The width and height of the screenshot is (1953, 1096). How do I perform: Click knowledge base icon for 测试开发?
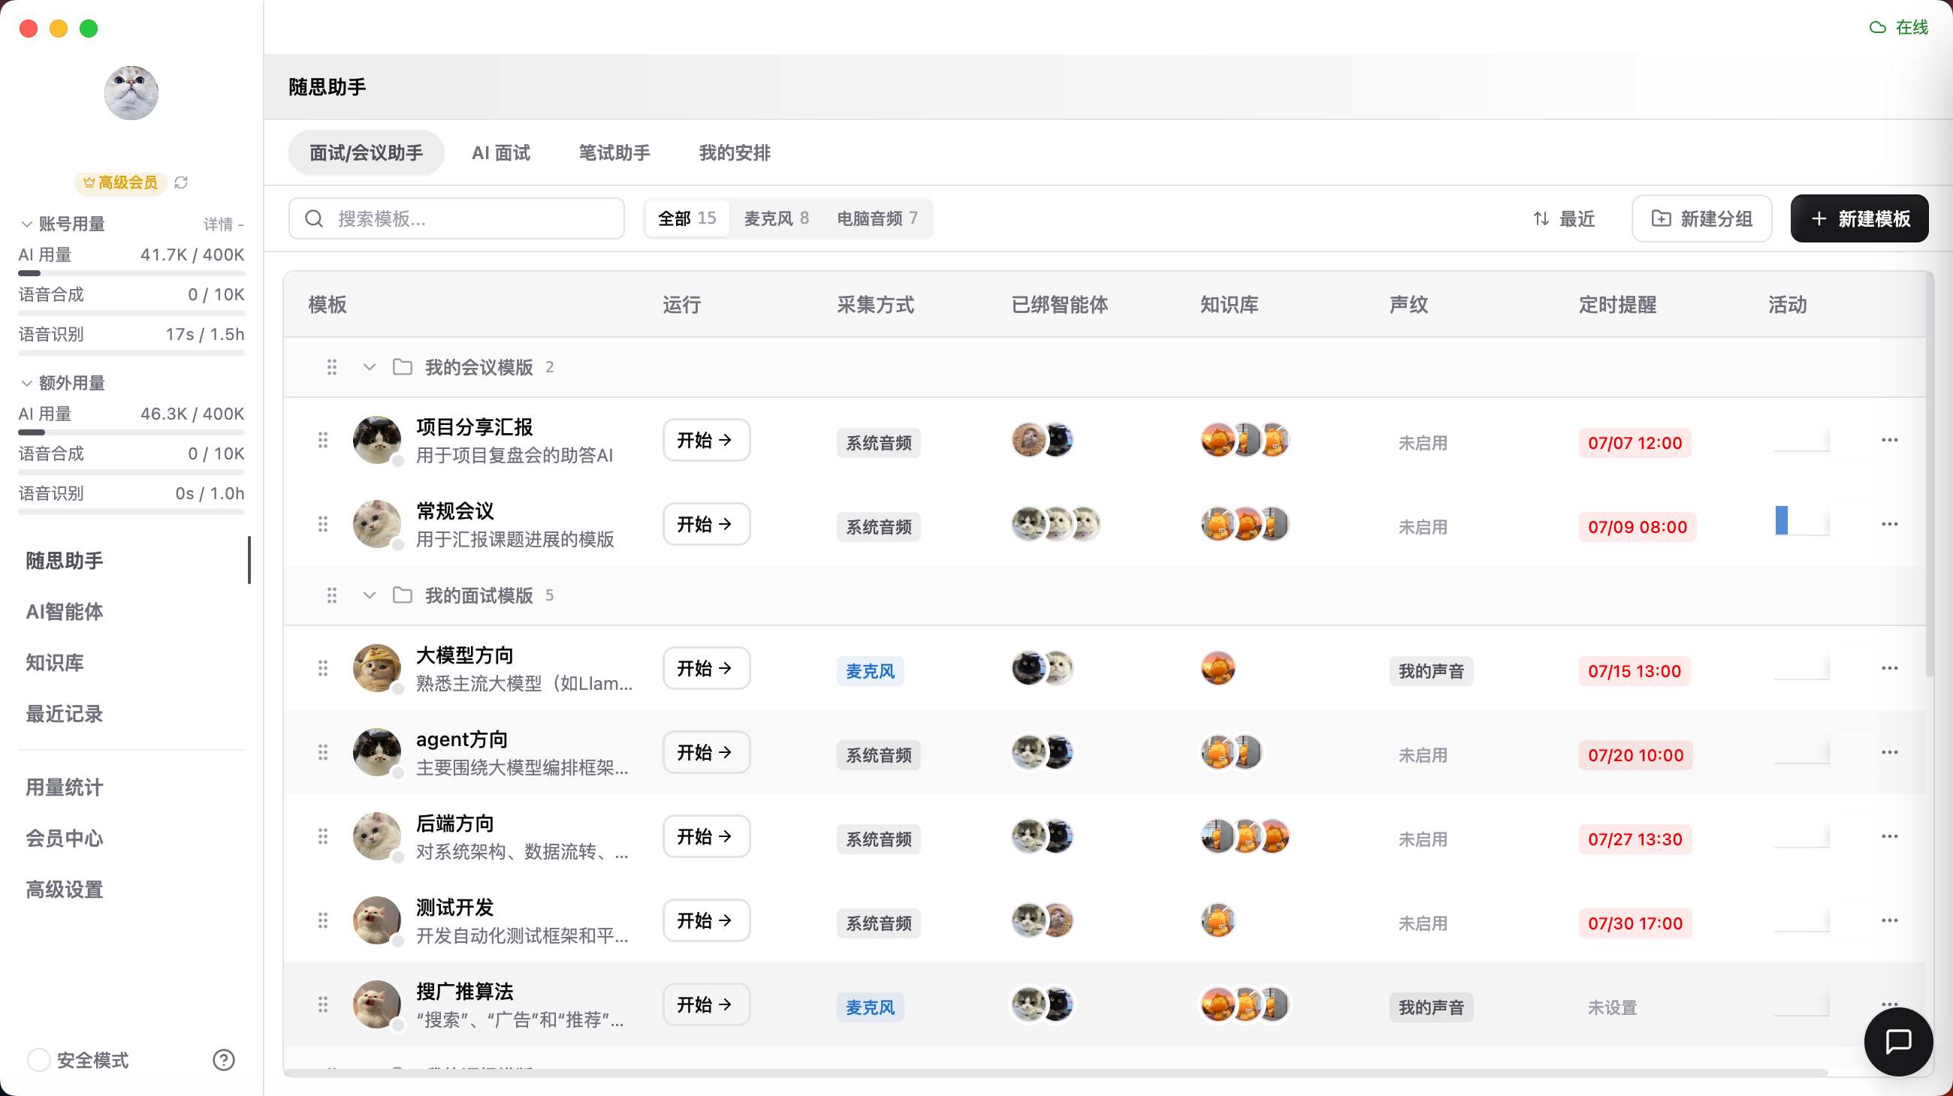1218,920
